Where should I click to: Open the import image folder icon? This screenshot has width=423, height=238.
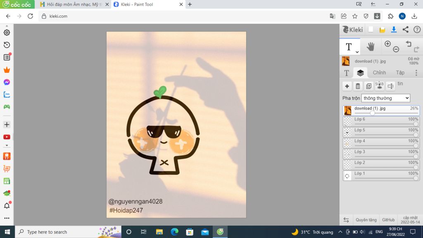click(382, 30)
